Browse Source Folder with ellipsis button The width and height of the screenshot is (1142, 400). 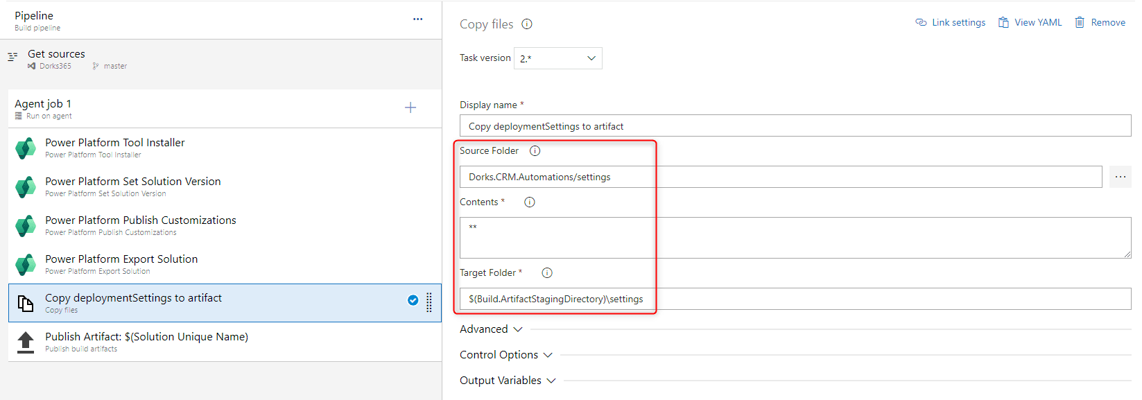point(1121,177)
